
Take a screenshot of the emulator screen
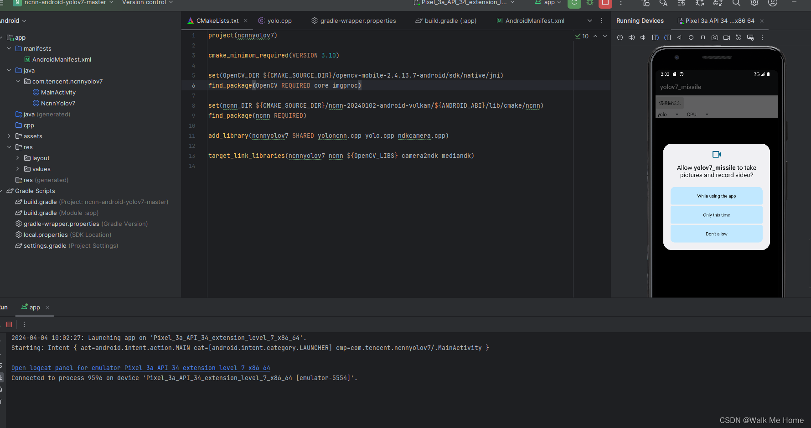(x=715, y=37)
